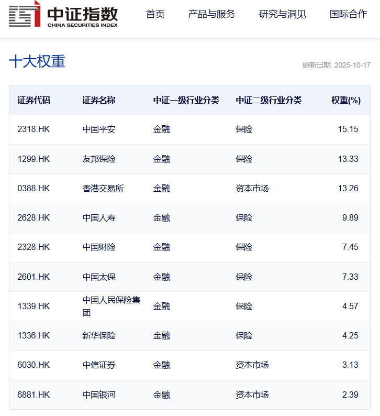Click the weight value 7.45

350,247
